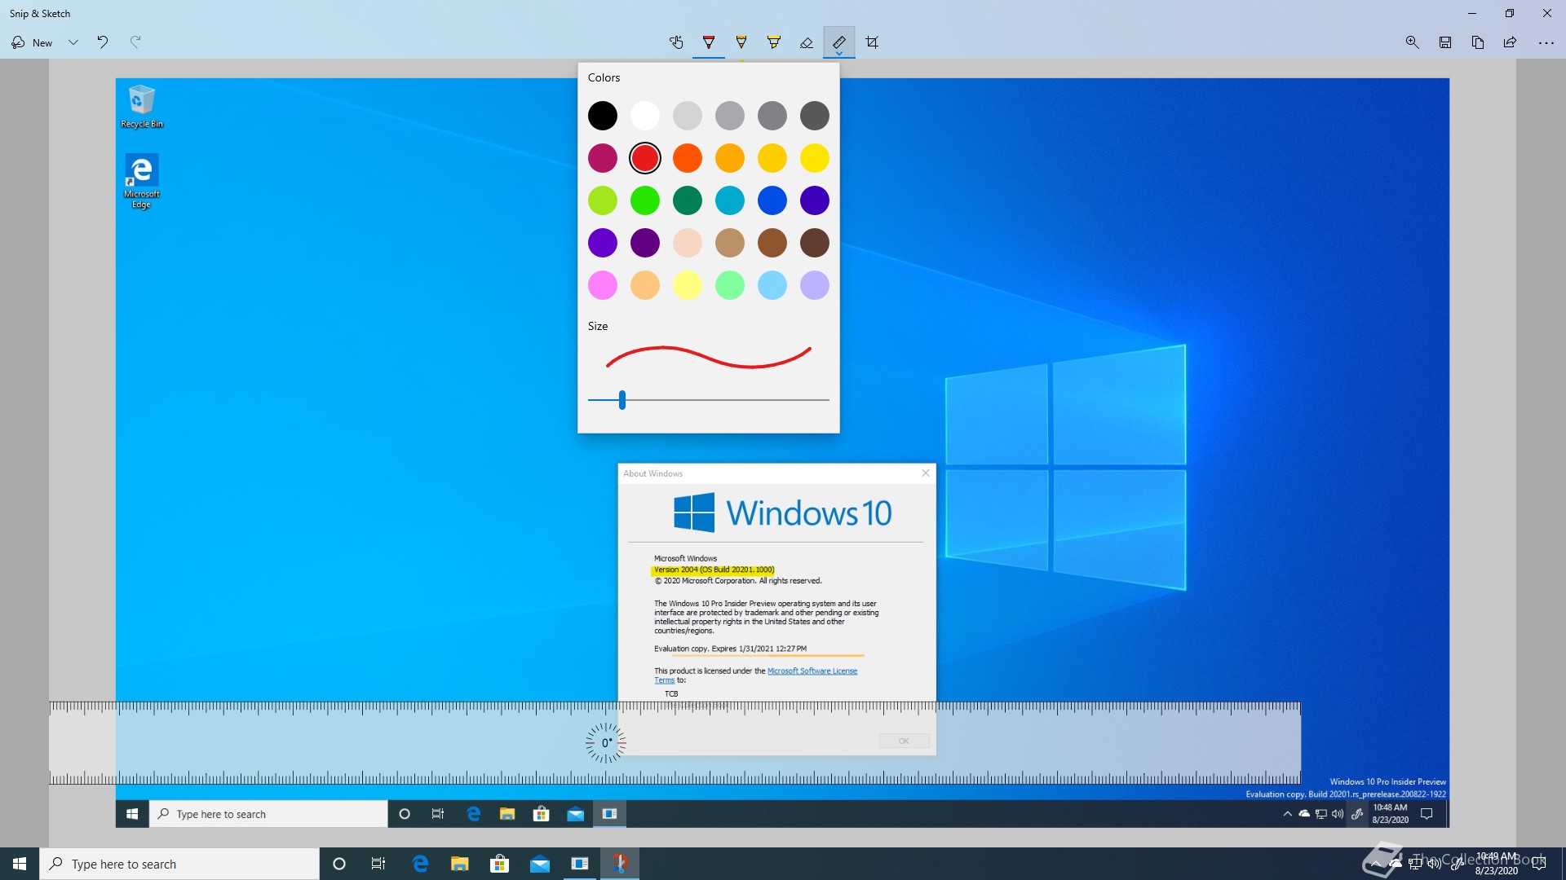Click the ruler angle dial
Image resolution: width=1566 pixels, height=880 pixels.
(606, 743)
